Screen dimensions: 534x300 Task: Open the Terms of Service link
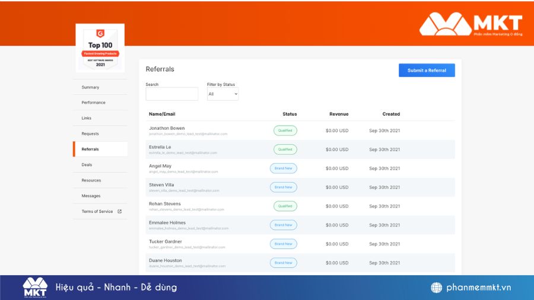pyautogui.click(x=97, y=212)
